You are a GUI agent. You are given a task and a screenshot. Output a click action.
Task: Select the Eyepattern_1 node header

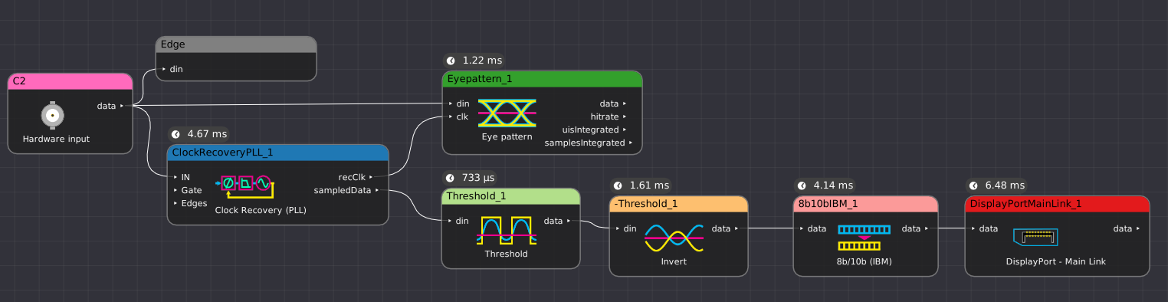542,79
